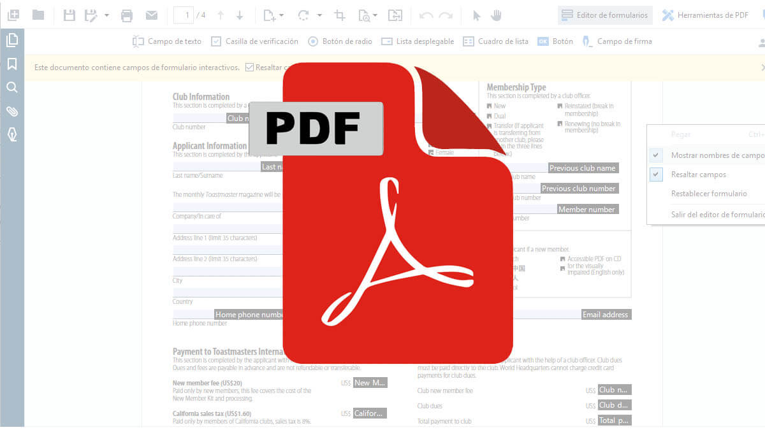The width and height of the screenshot is (765, 430).
Task: Select the hand pan tool
Action: pos(496,15)
